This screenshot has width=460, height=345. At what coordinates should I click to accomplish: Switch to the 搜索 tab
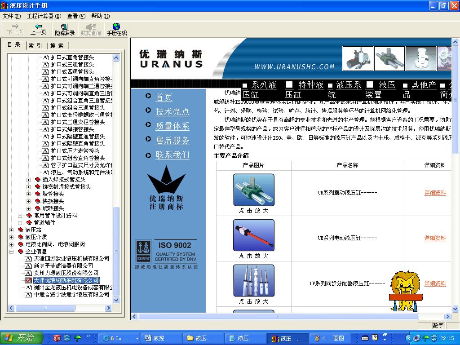(x=57, y=45)
